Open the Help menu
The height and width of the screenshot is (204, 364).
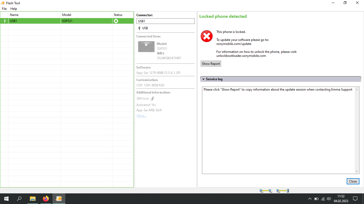click(x=14, y=9)
